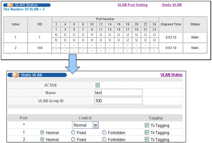This screenshot has height=143, width=212.
Task: Click the VLAN Group ID field
Action: 118,101
